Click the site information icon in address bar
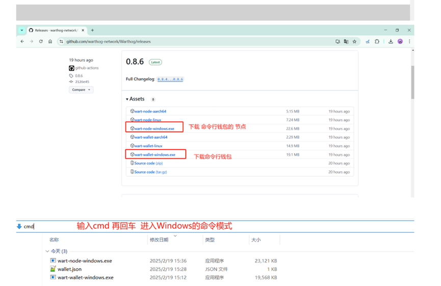The width and height of the screenshot is (441, 286). (x=61, y=41)
